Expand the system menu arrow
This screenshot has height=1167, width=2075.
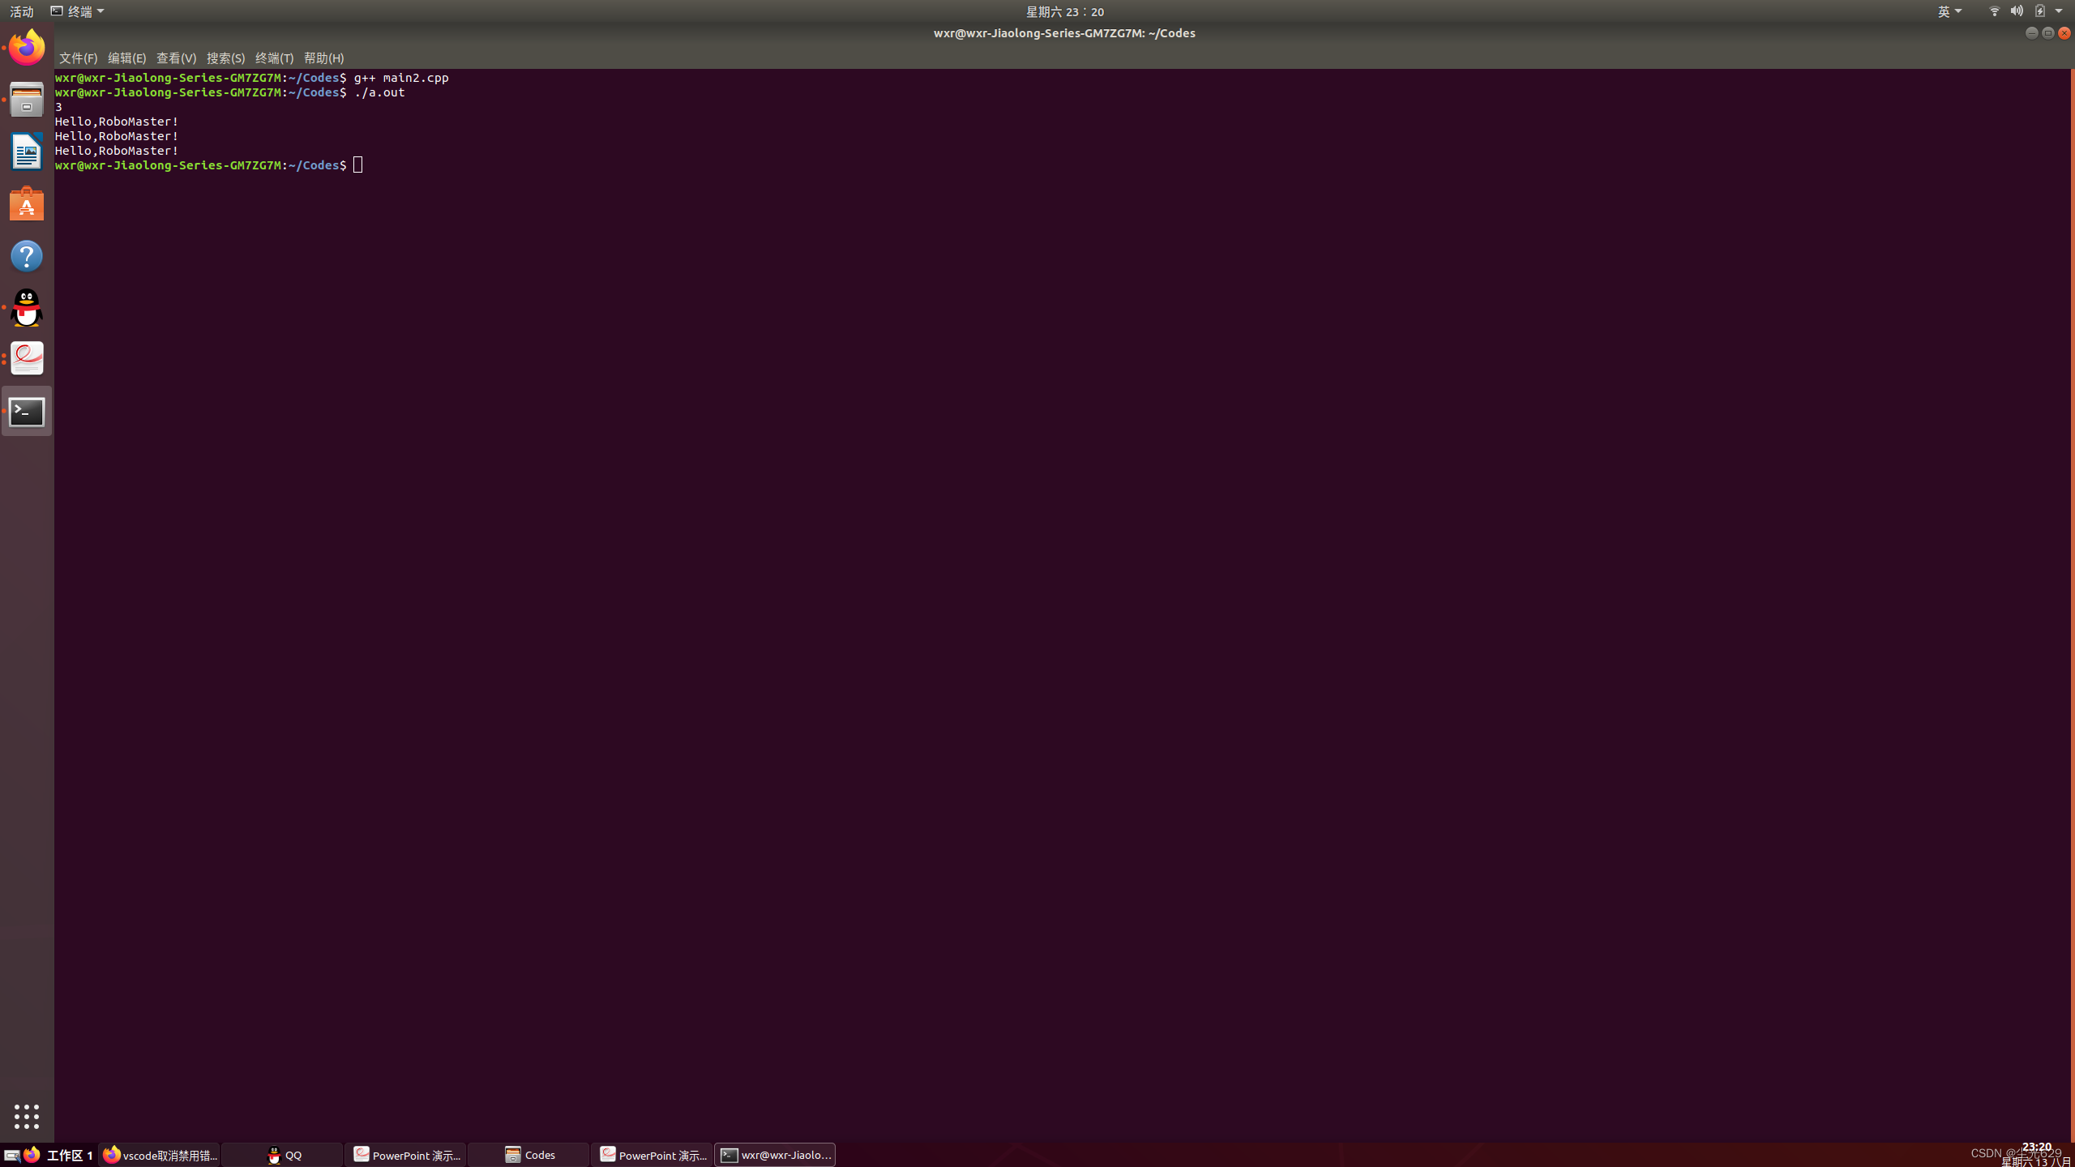pos(2059,11)
